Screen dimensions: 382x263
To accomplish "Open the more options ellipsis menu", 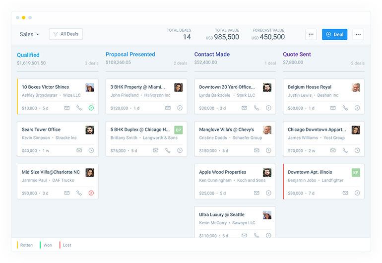I will tap(358, 34).
